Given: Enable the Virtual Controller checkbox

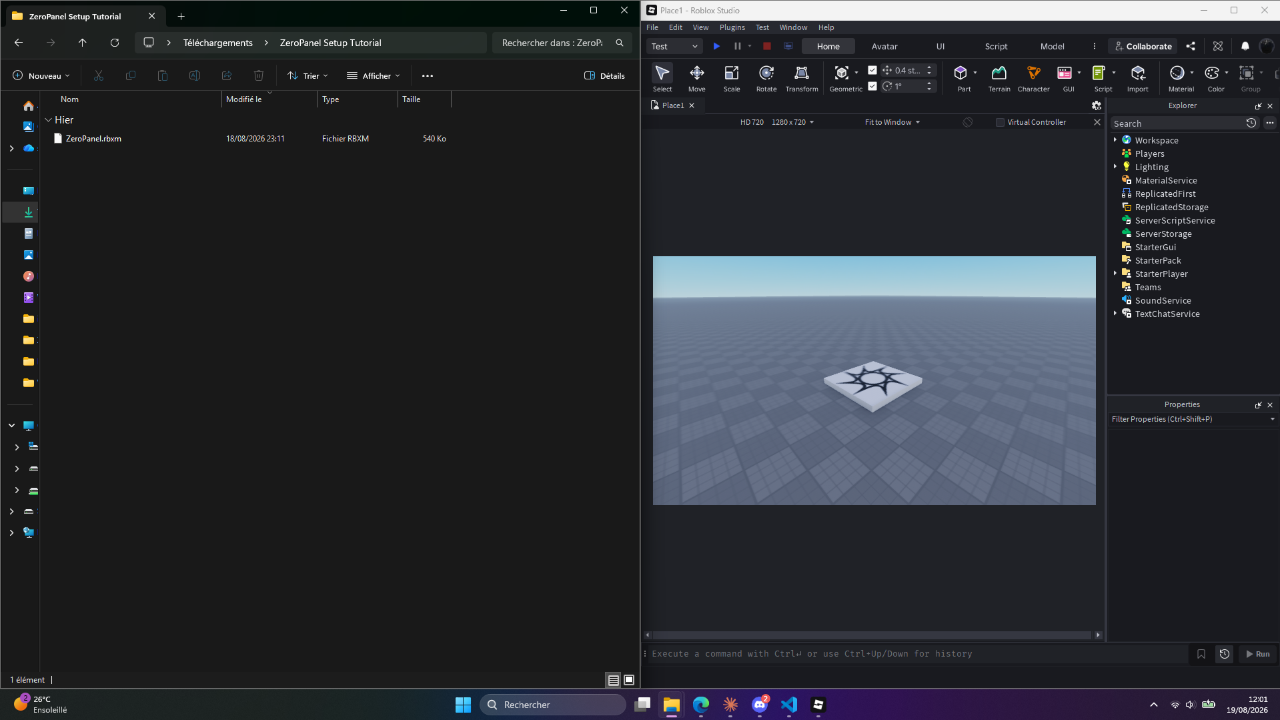Looking at the screenshot, I should tap(1000, 122).
